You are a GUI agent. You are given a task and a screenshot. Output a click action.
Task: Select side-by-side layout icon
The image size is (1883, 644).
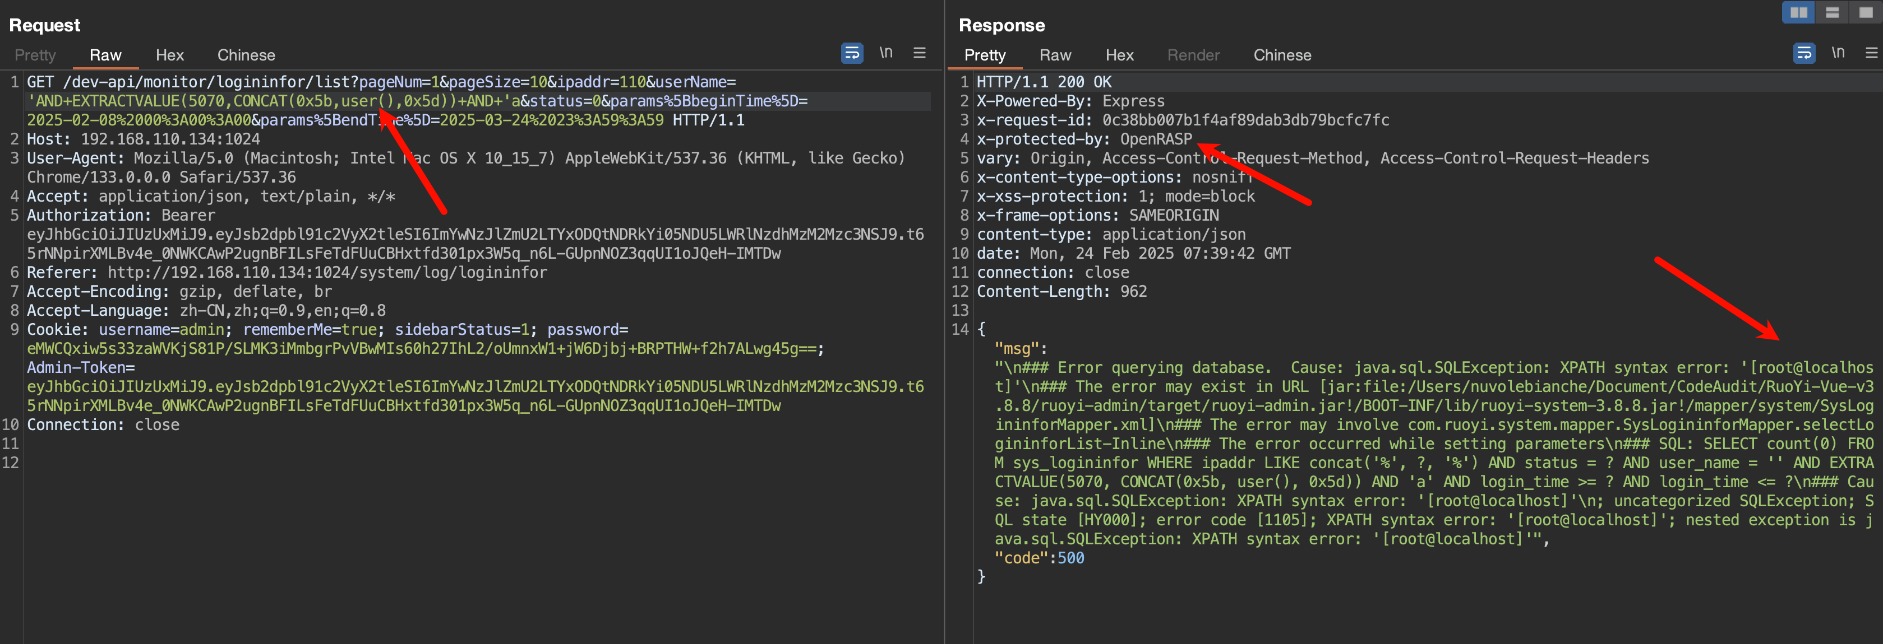point(1798,12)
